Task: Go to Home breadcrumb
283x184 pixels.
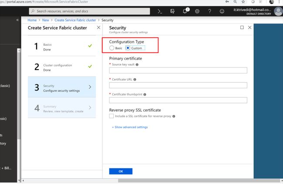Action: tap(32, 20)
